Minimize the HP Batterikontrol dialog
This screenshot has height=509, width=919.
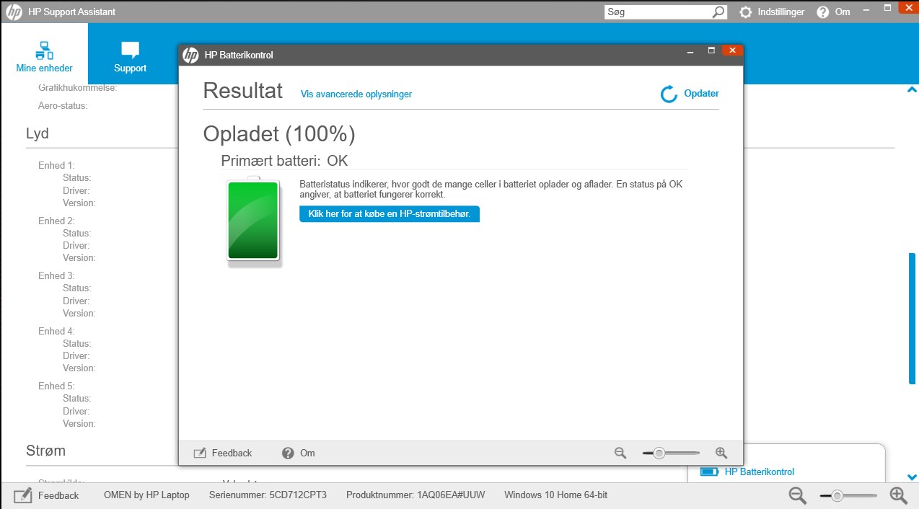point(690,51)
